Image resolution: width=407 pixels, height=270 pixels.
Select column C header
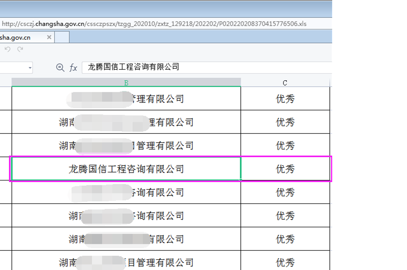click(285, 82)
